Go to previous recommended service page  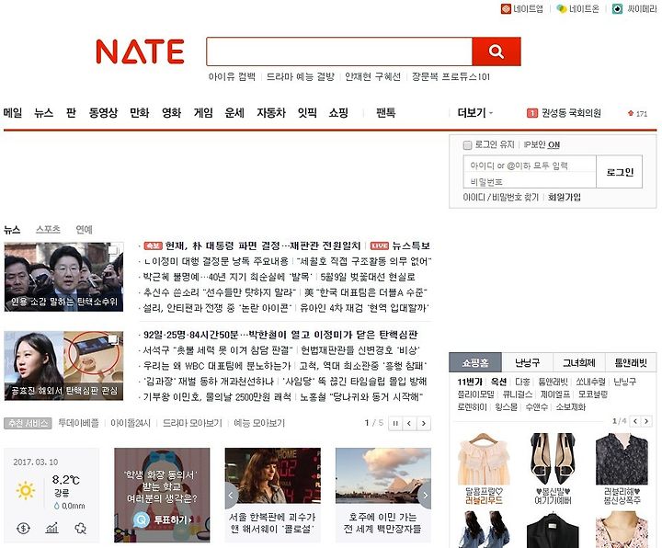pyautogui.click(x=409, y=424)
